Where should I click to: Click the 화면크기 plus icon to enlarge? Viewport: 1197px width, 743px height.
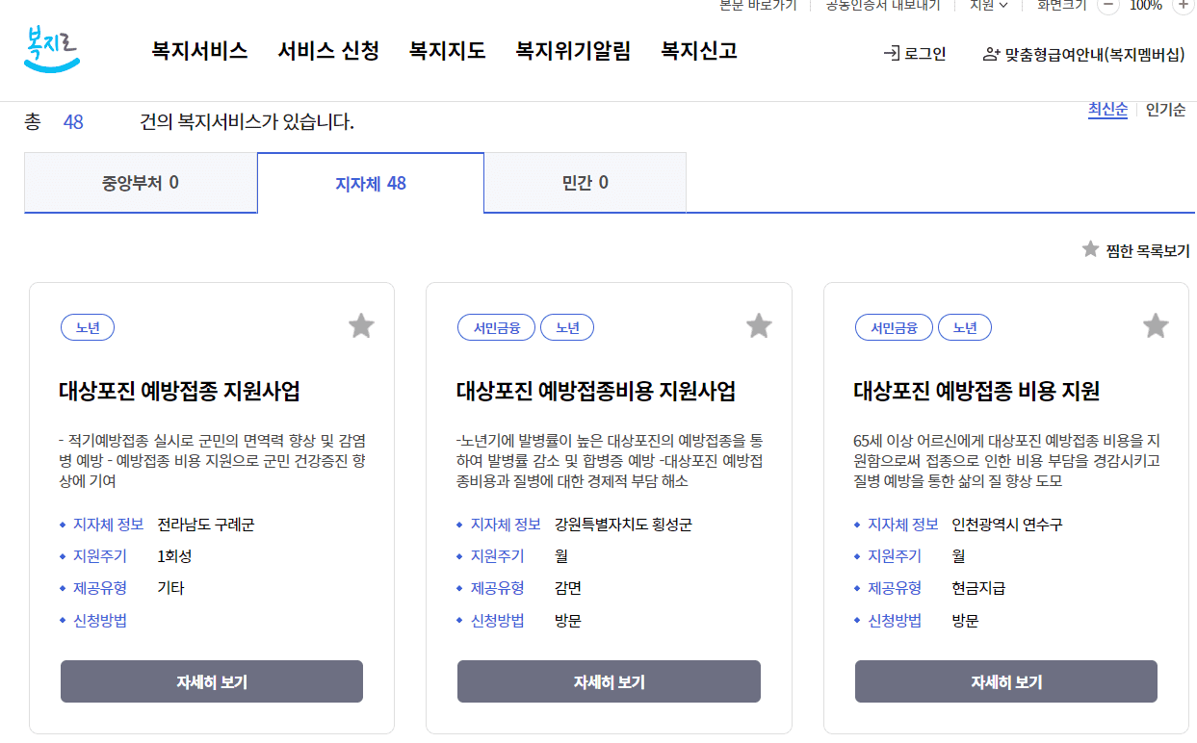click(x=1184, y=6)
